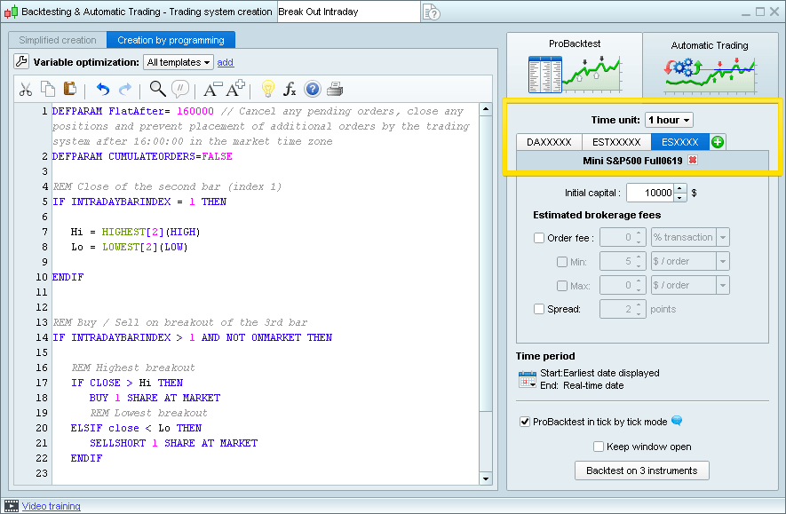The width and height of the screenshot is (786, 514).
Task: Open the Time unit dropdown
Action: [667, 120]
